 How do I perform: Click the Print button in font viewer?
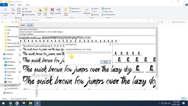click(23, 25)
